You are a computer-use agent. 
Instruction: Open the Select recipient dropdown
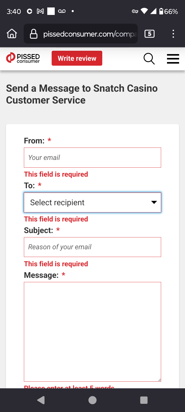(87, 202)
